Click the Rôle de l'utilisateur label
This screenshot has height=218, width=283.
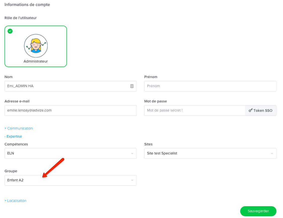(21, 18)
